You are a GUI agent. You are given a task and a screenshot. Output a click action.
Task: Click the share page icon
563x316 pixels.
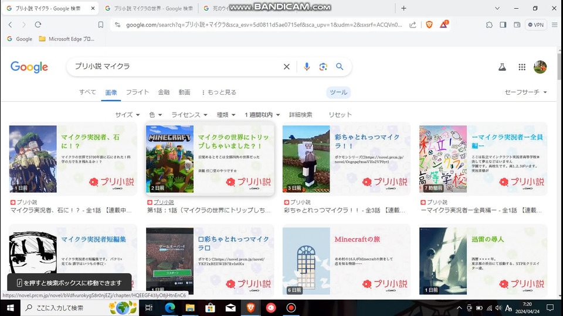(x=412, y=25)
